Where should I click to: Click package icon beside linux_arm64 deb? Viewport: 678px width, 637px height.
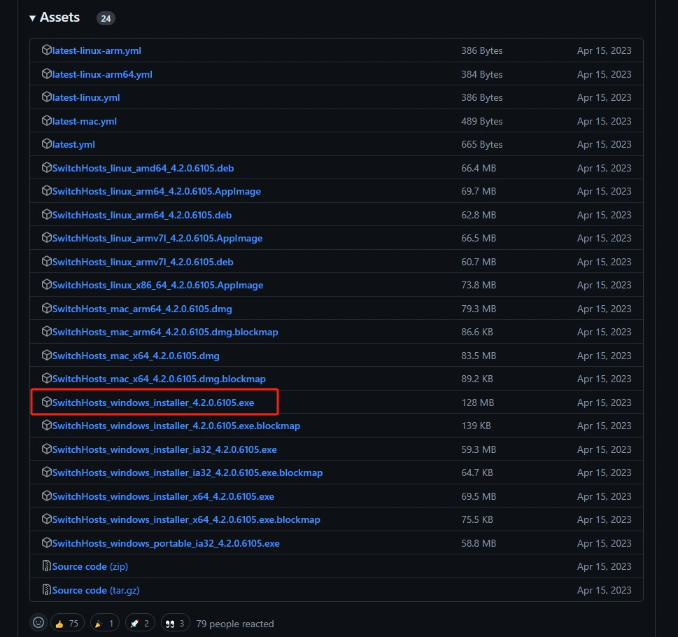coord(47,214)
